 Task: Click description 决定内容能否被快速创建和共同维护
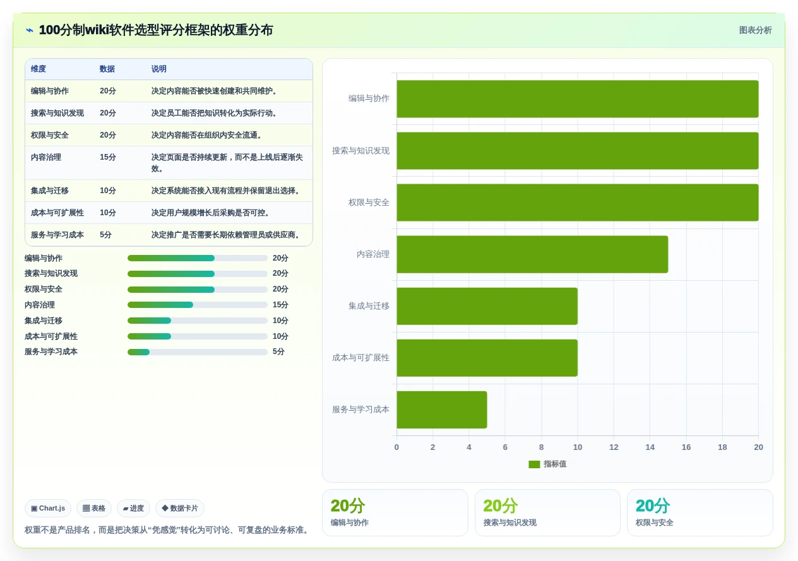tap(216, 91)
